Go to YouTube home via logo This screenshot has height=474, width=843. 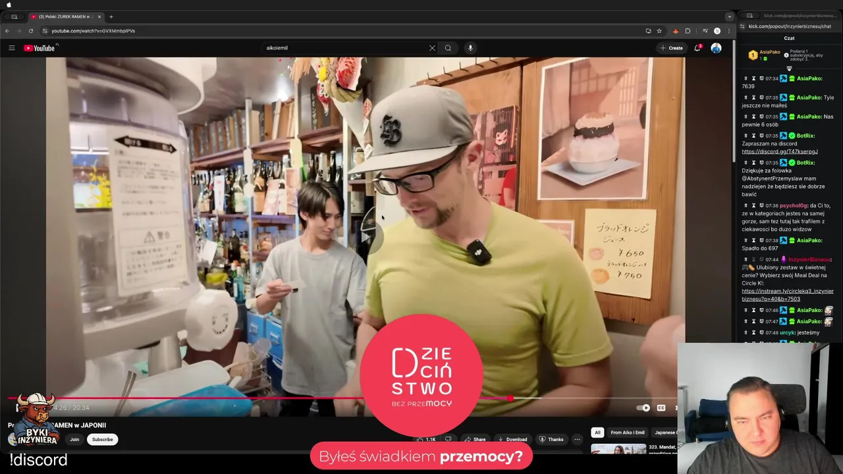(40, 48)
